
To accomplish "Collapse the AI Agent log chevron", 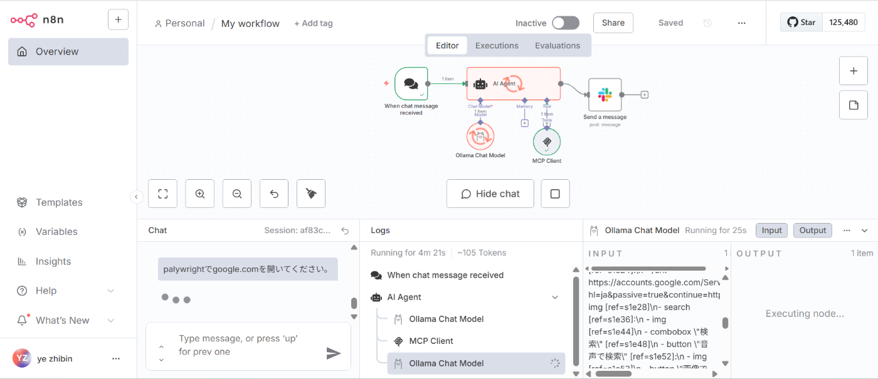I will [x=555, y=298].
